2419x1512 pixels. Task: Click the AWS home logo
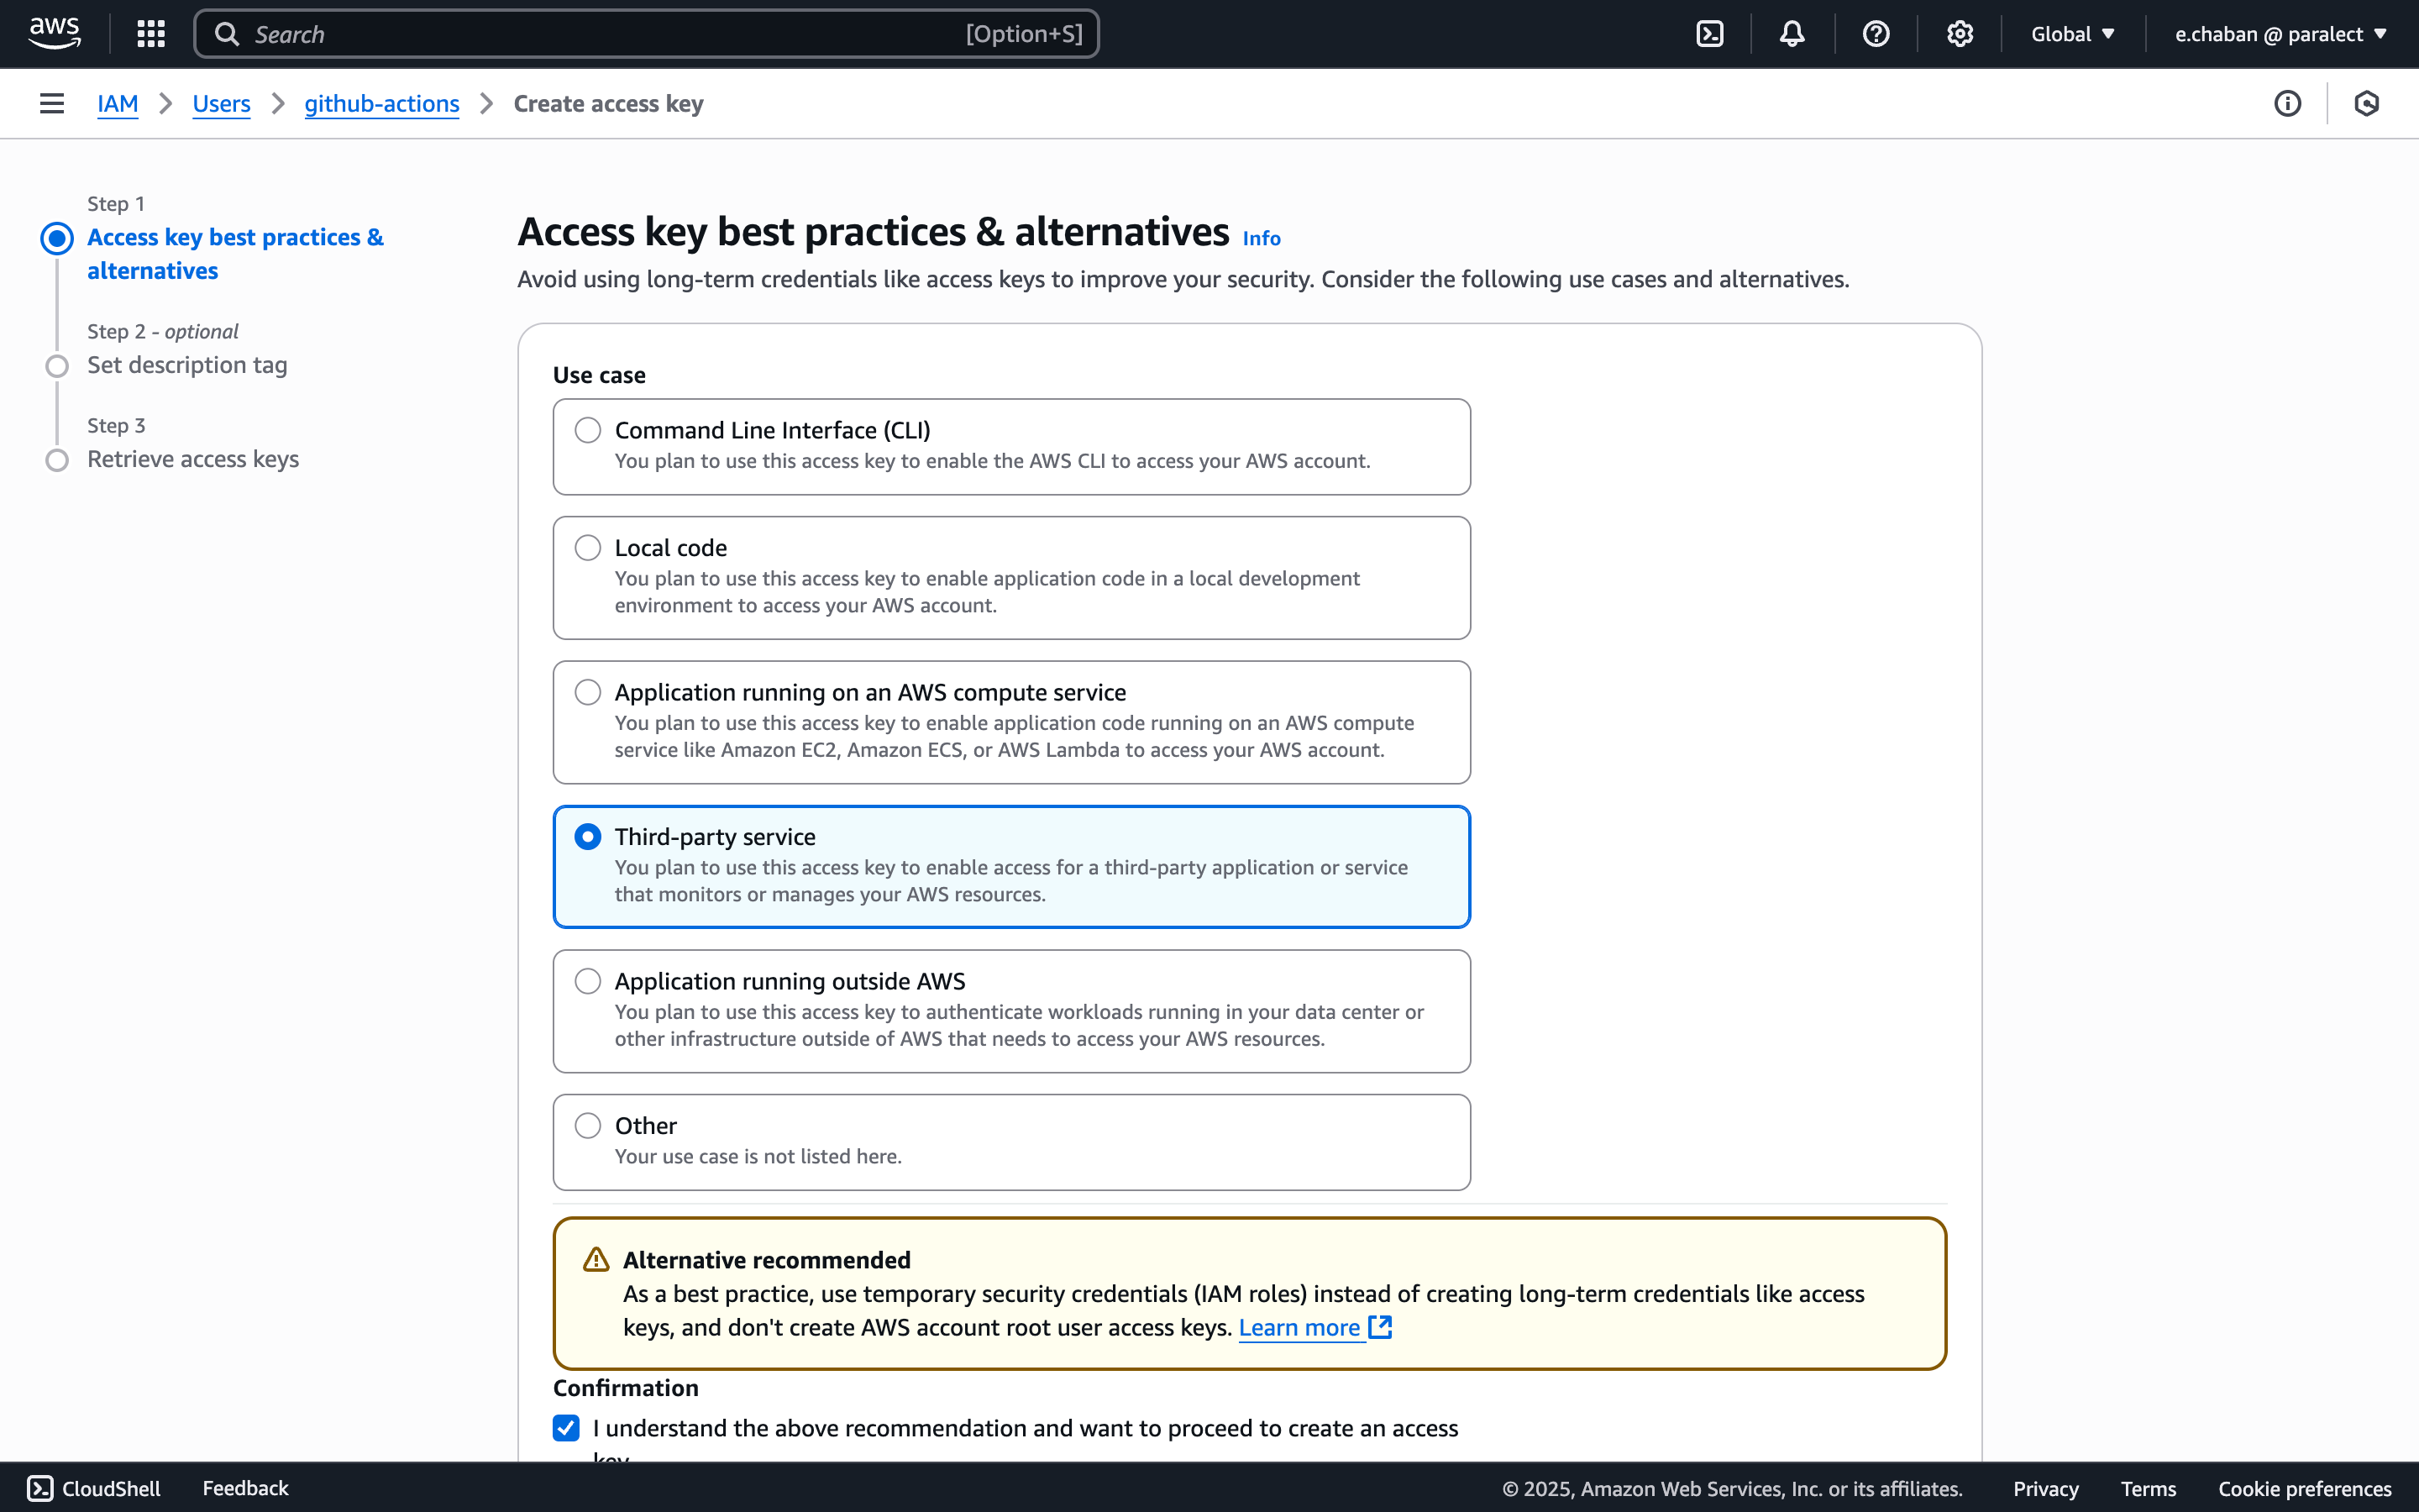[54, 32]
